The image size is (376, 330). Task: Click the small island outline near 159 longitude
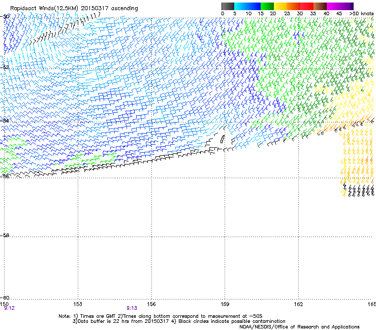point(223,139)
